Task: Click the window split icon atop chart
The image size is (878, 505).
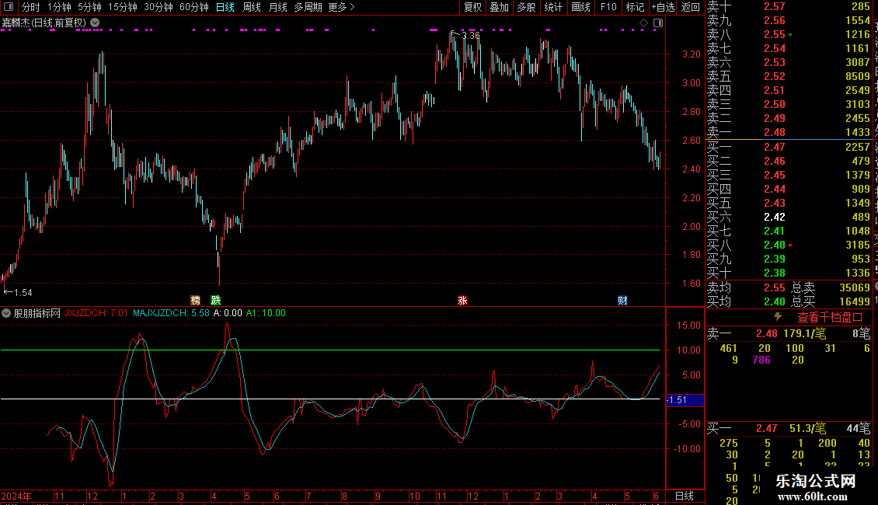Action: point(658,23)
